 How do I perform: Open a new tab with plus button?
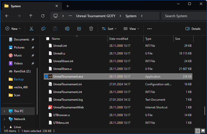click(68, 6)
